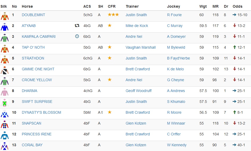Click the MR column header
Viewport: 251px width, 151px height.
(215, 6)
